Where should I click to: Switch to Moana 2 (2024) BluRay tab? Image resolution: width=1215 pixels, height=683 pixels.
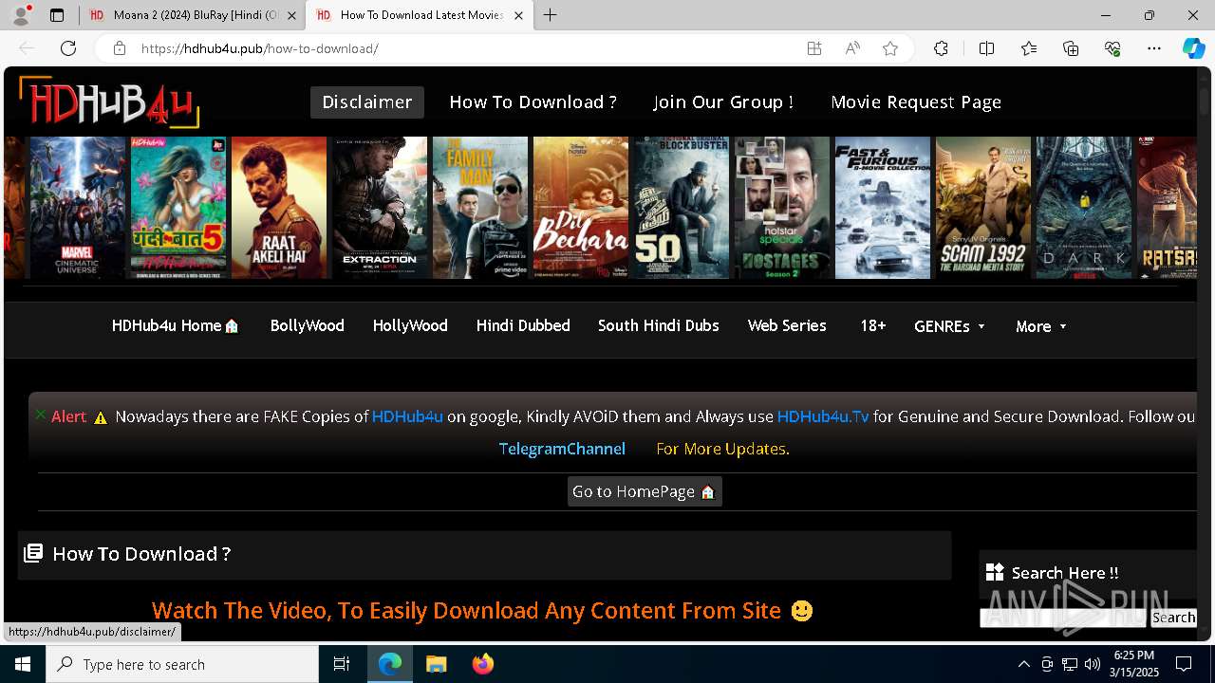(192, 15)
